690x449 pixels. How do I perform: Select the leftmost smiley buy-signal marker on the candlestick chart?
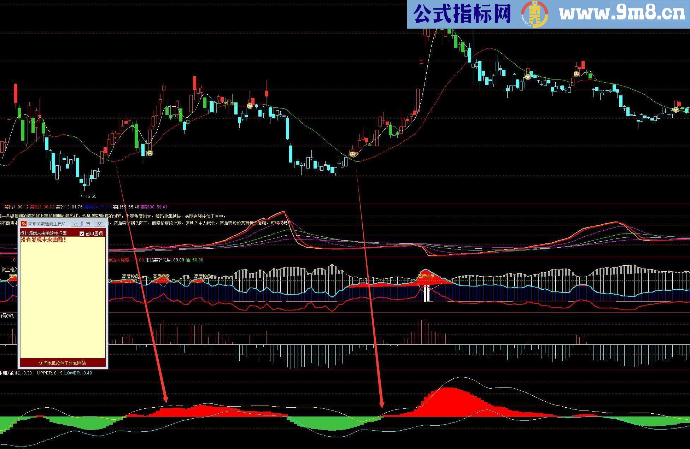tap(150, 154)
